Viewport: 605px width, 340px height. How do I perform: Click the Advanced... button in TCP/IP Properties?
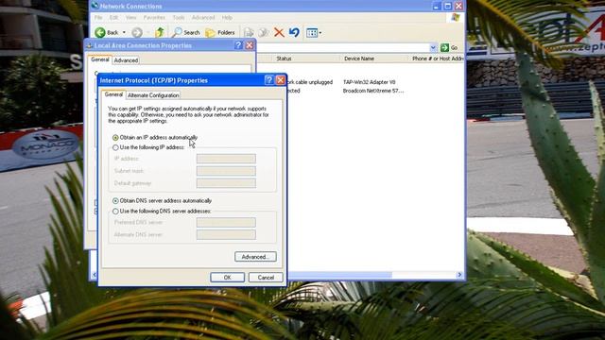(x=255, y=257)
